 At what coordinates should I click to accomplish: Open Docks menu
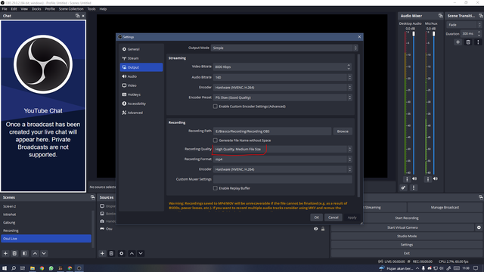pos(36,9)
